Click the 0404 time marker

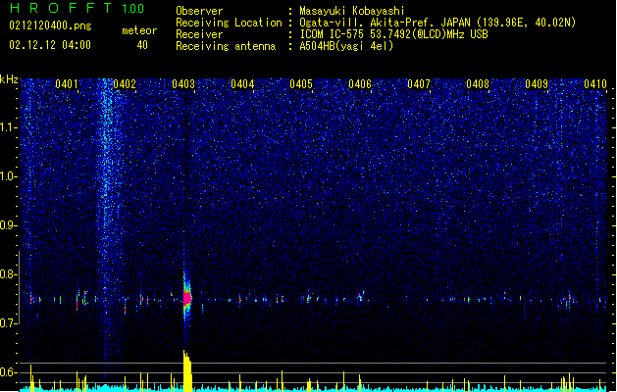coord(242,84)
